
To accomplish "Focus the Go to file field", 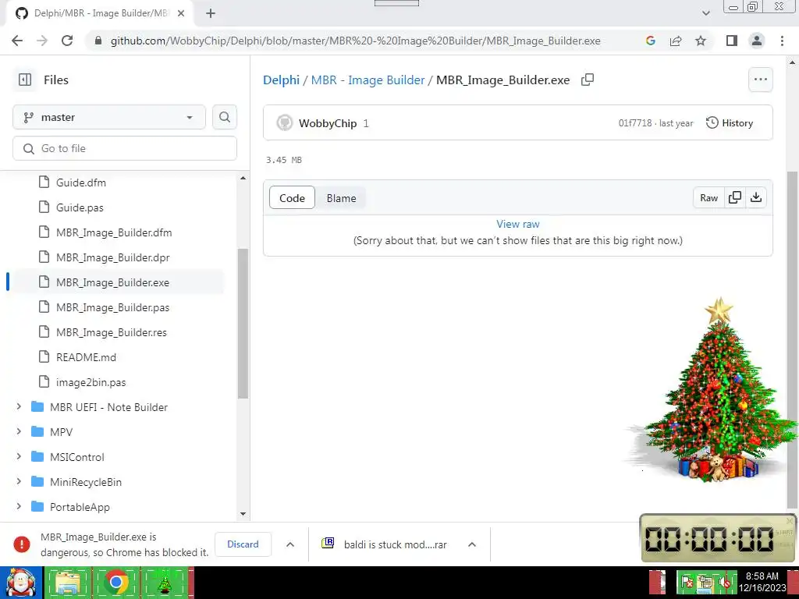I will [125, 148].
